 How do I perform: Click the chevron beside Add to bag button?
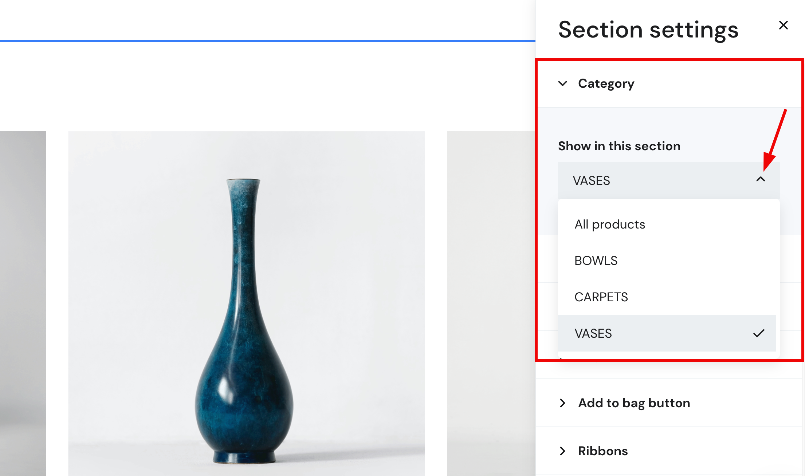point(563,403)
